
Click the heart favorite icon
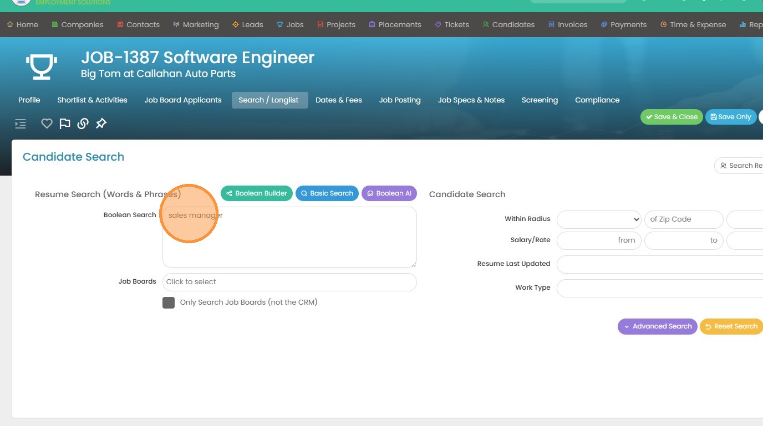(x=47, y=124)
